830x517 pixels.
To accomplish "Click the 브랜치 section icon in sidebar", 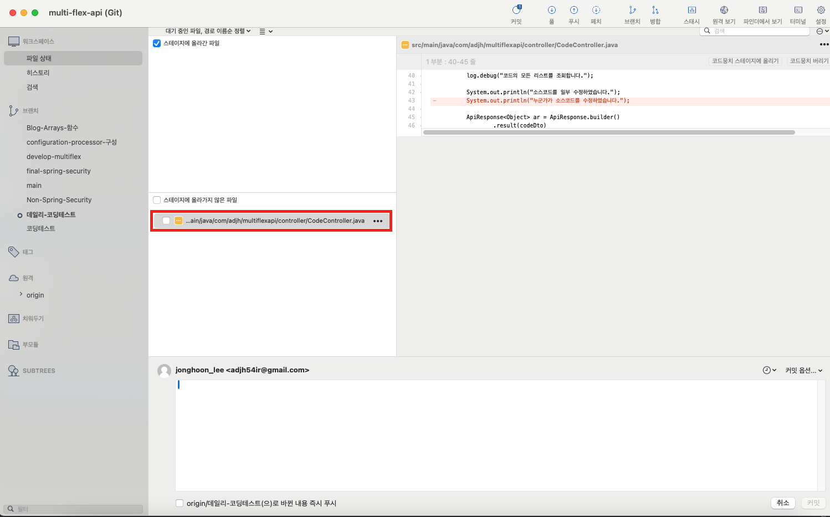I will coord(14,111).
